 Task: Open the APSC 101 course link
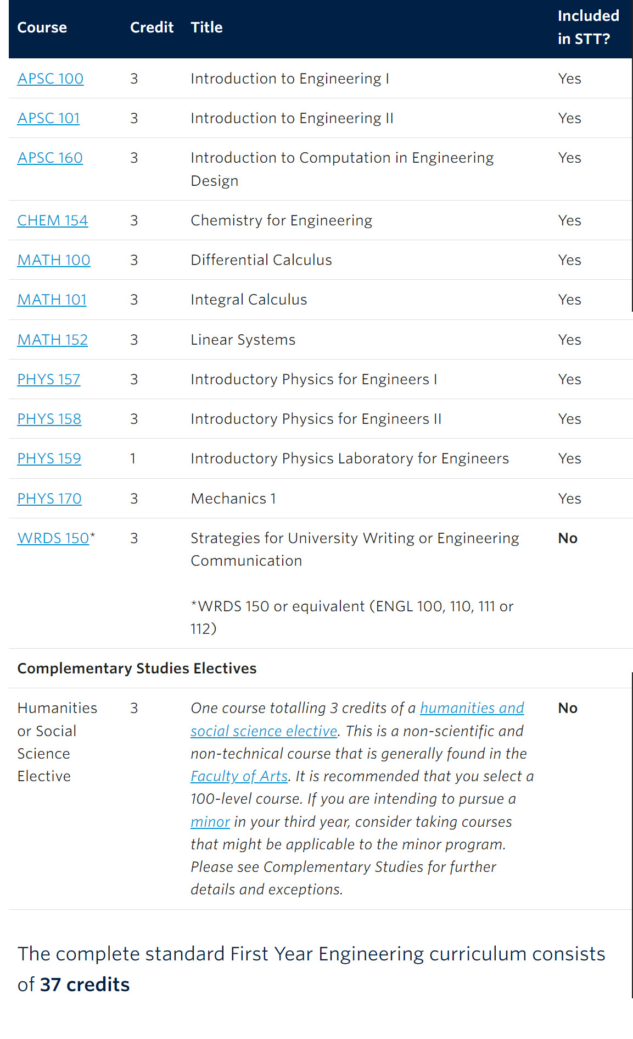click(48, 118)
